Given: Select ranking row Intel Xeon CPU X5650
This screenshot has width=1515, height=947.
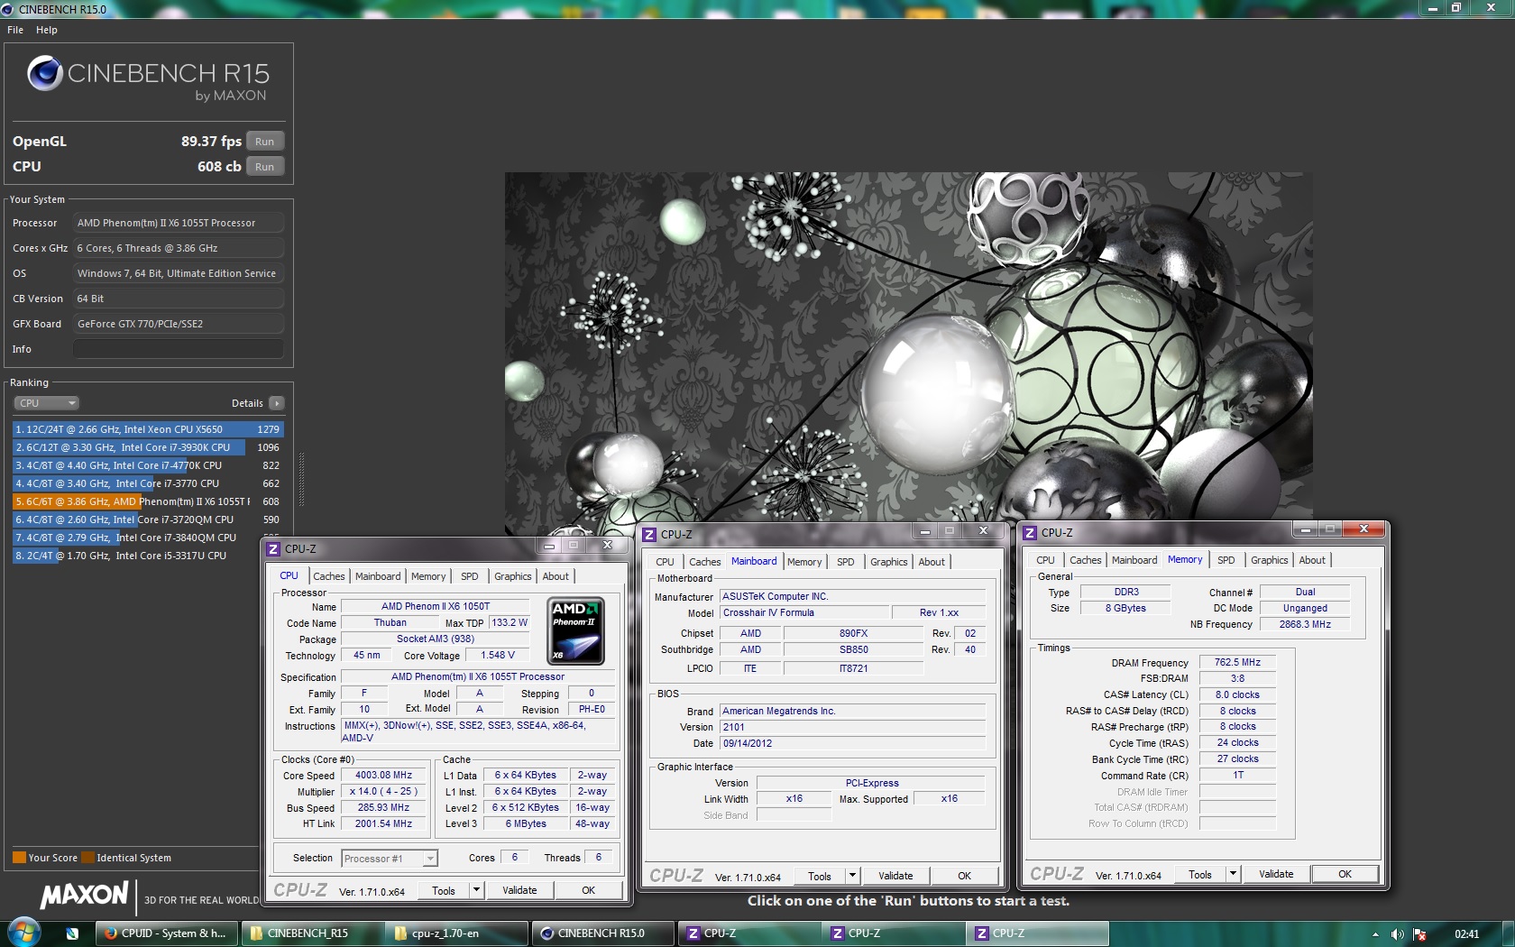Looking at the screenshot, I should [x=148, y=429].
